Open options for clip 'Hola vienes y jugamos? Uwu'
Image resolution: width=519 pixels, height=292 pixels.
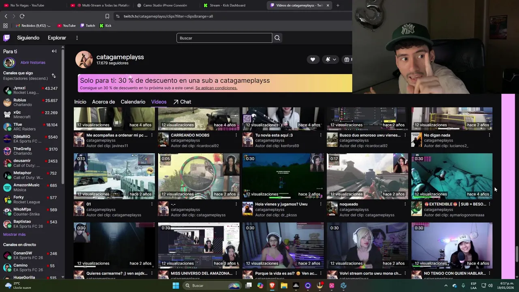pos(321,204)
